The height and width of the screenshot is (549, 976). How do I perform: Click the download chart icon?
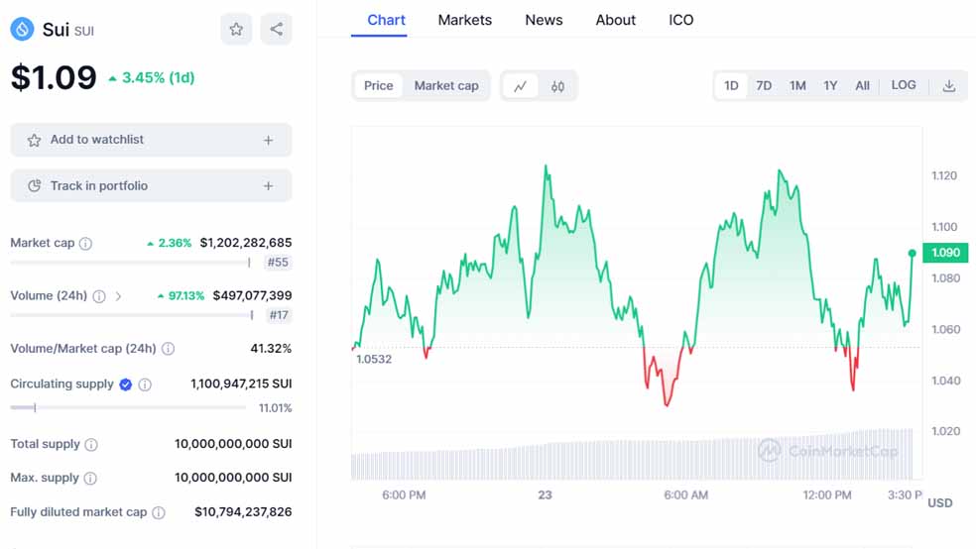[948, 86]
